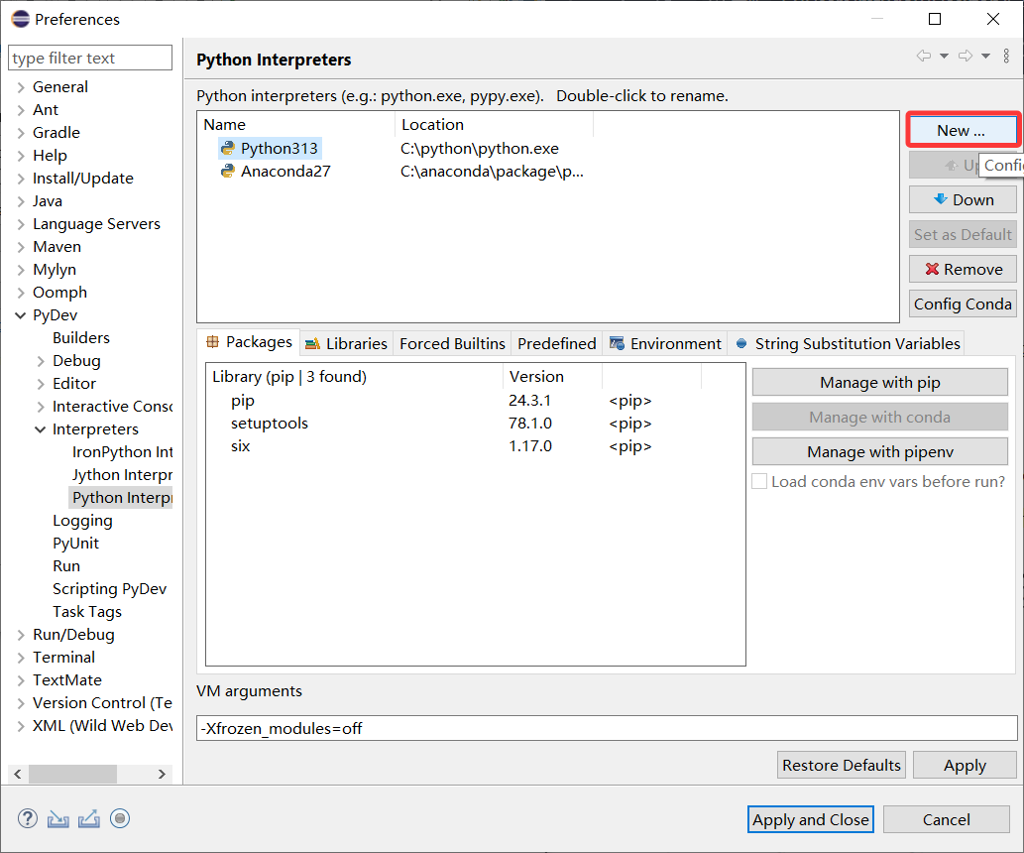This screenshot has width=1024, height=853.
Task: Expand the Interactive Console node
Action: tap(41, 407)
